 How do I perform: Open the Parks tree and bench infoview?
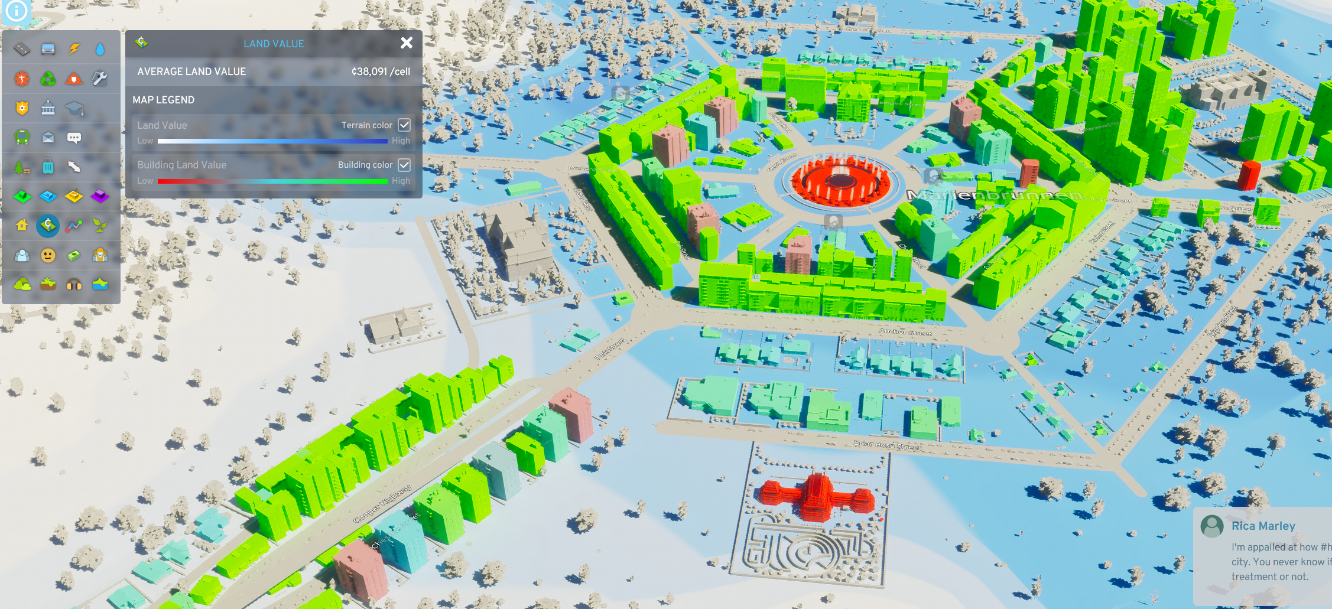tap(22, 167)
